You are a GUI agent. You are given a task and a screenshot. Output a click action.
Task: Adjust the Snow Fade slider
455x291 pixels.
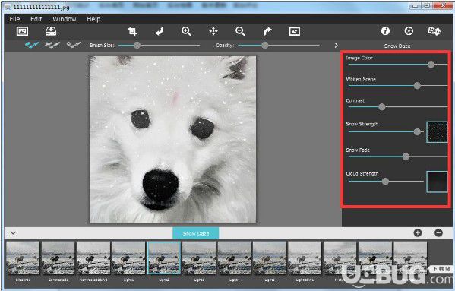coord(397,157)
